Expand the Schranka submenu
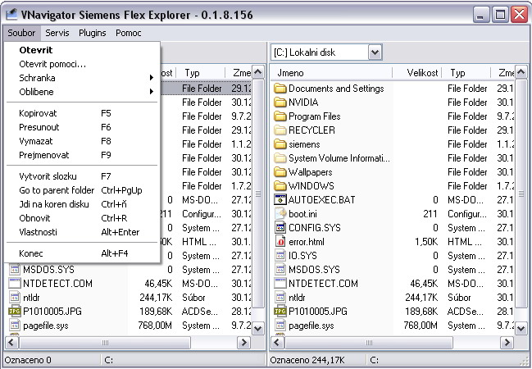This screenshot has width=532, height=369. click(x=152, y=78)
